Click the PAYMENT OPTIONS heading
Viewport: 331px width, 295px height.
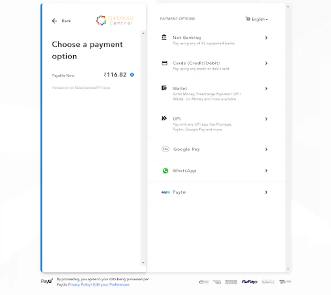click(177, 19)
